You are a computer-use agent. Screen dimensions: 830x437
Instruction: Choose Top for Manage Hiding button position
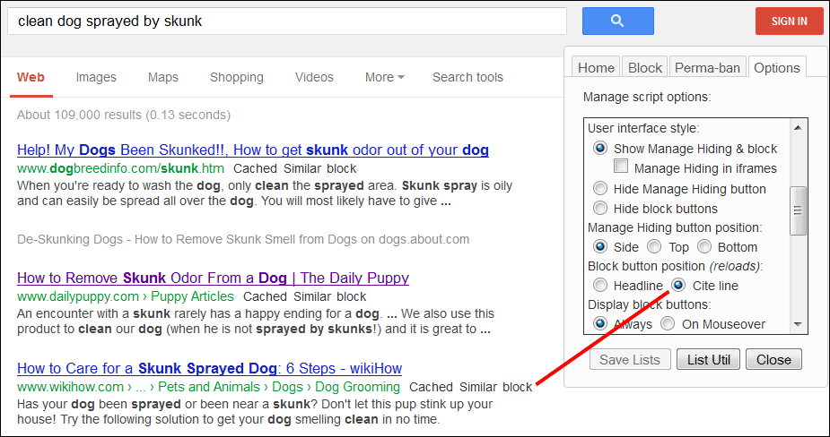654,247
